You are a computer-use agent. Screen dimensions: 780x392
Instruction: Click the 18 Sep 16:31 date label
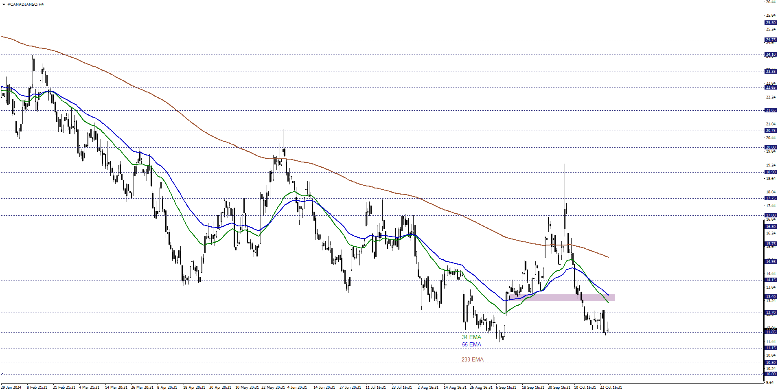tap(533, 388)
